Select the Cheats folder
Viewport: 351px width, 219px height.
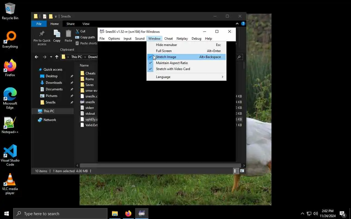tap(88, 73)
